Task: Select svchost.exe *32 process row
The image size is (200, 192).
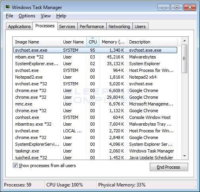Action: (95, 84)
